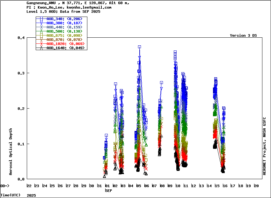Viewport: 271px width, 198px height.
Task: Click the AOD_500 green triangle legend marker
Action: click(41, 31)
